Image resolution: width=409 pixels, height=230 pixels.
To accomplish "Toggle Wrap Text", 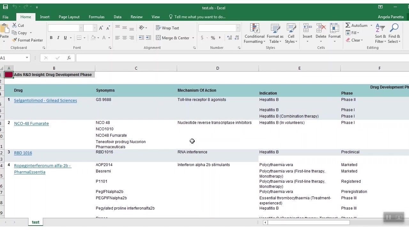I will point(167,28).
